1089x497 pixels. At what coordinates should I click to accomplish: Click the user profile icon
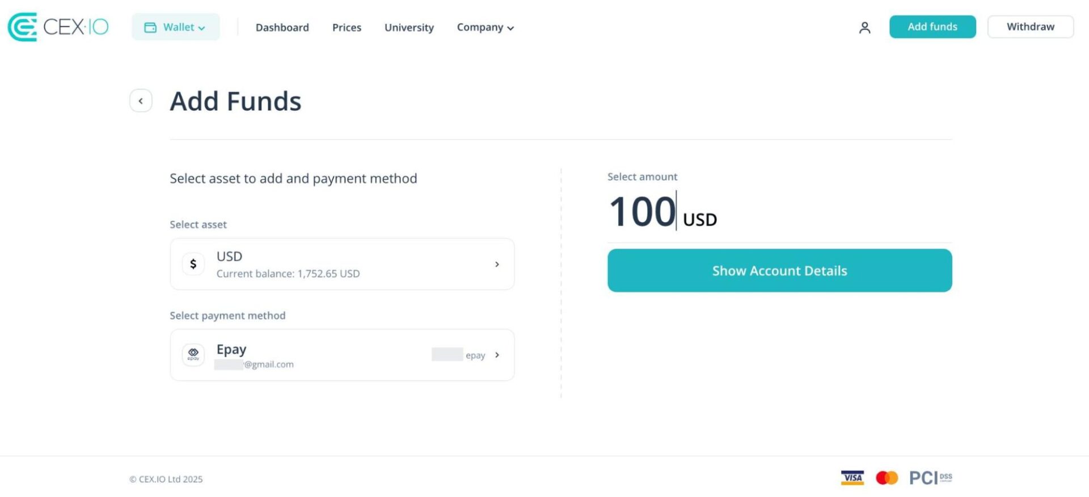pos(864,27)
